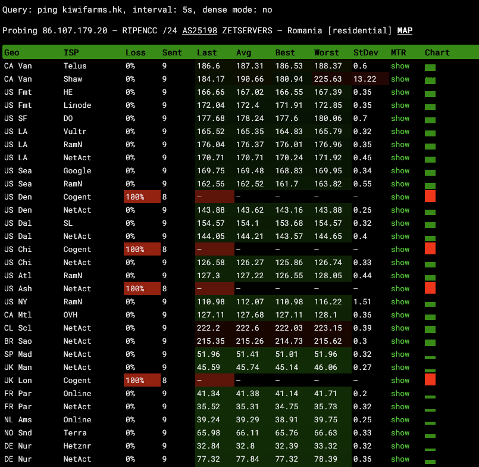Show MTR for US LA Vultr
Screen dimensions: 479x467
[400, 132]
